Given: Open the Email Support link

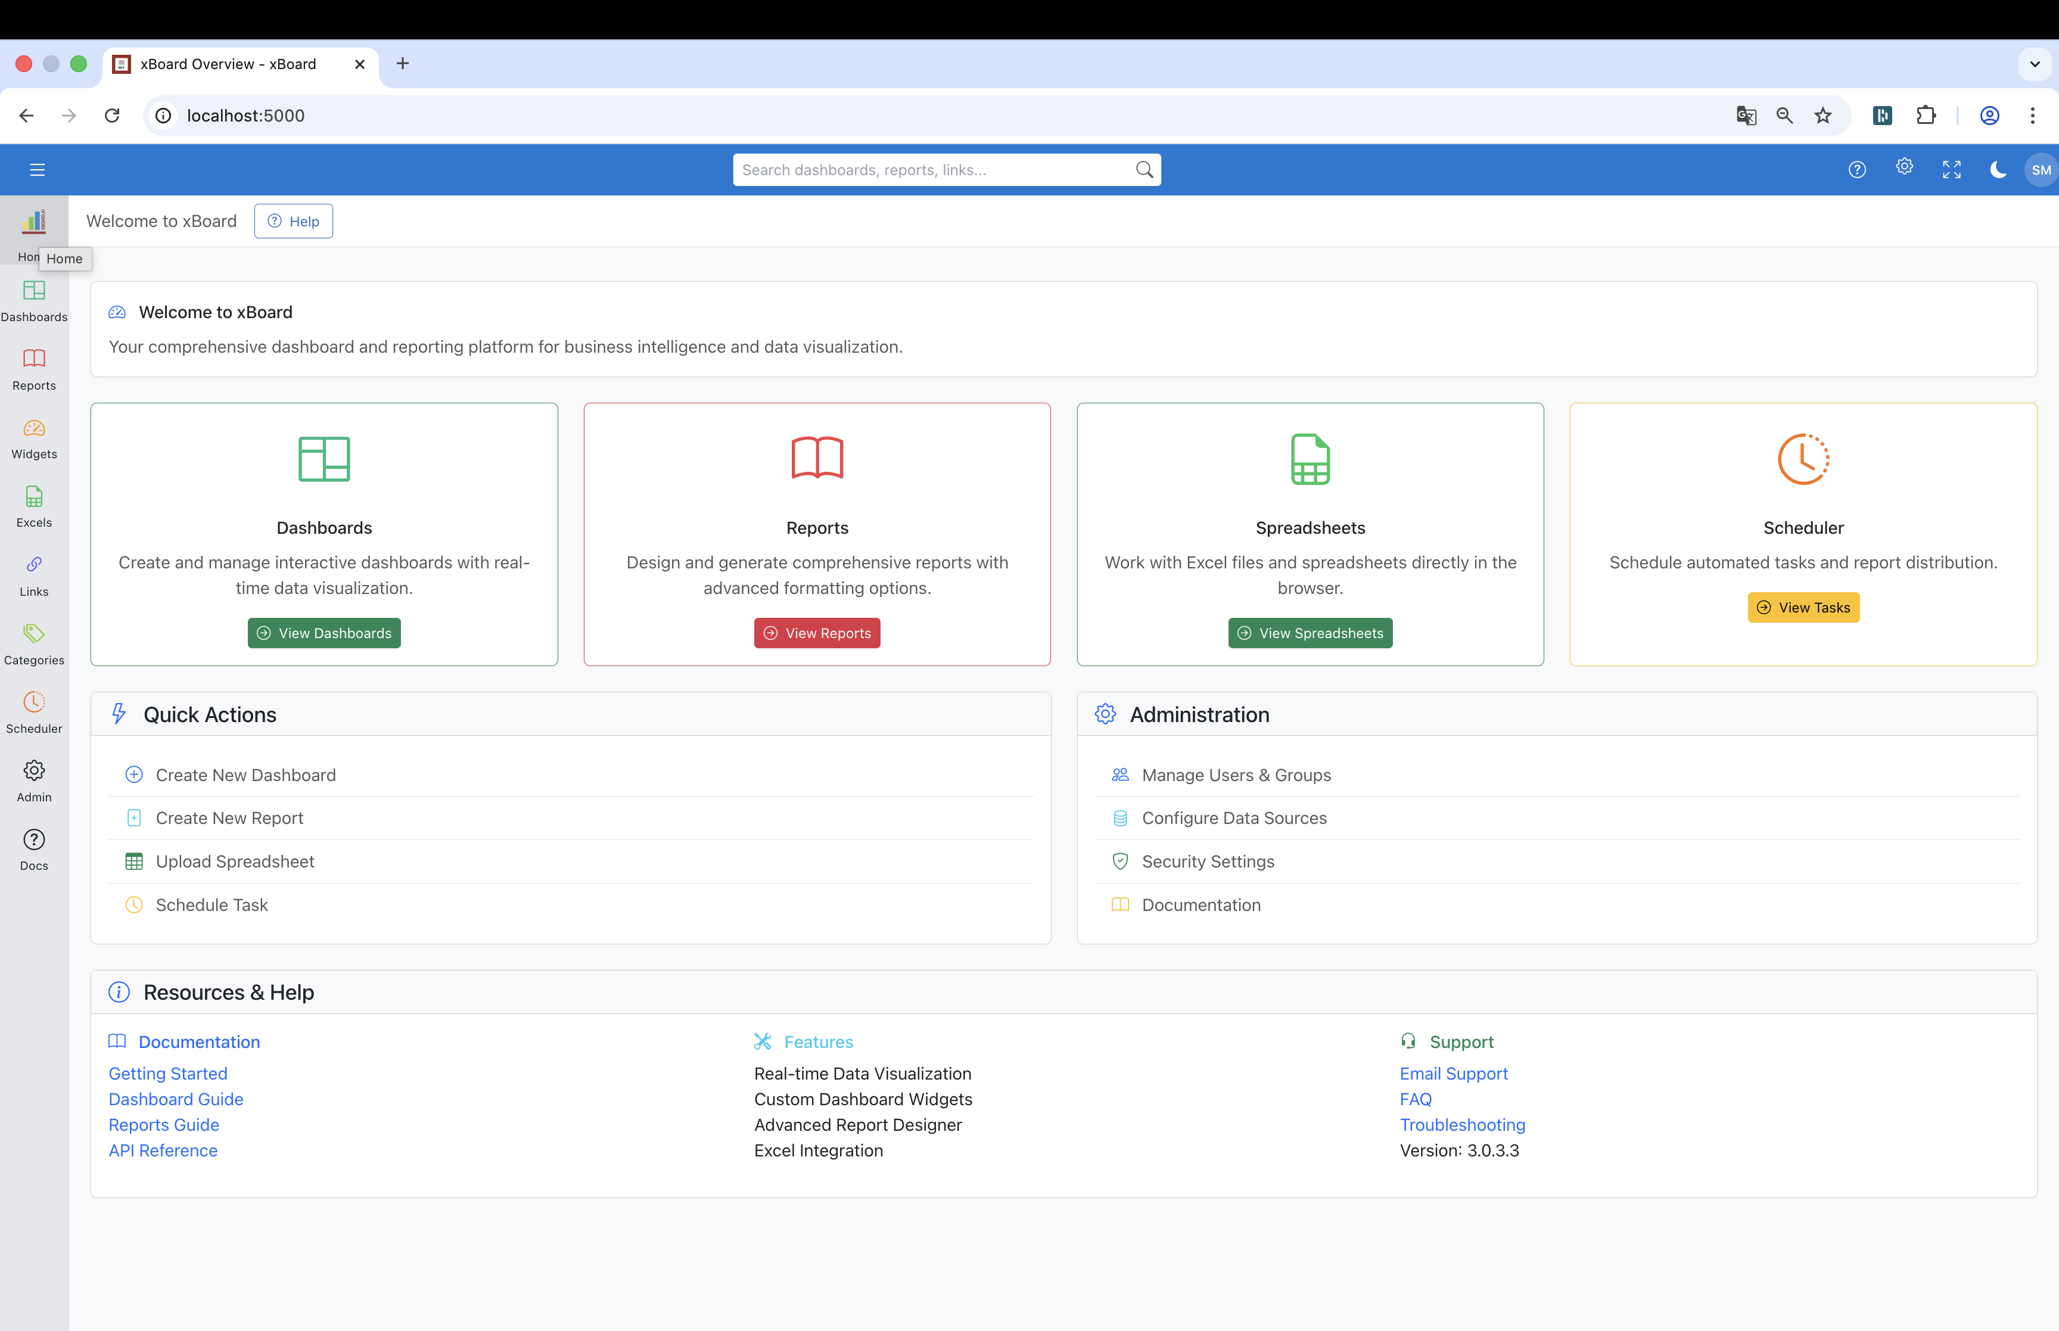Looking at the screenshot, I should click(1453, 1074).
